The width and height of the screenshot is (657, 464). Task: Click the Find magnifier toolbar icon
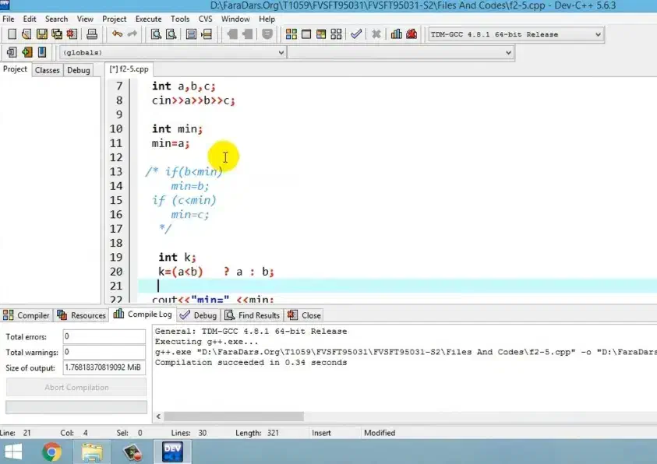click(x=156, y=34)
